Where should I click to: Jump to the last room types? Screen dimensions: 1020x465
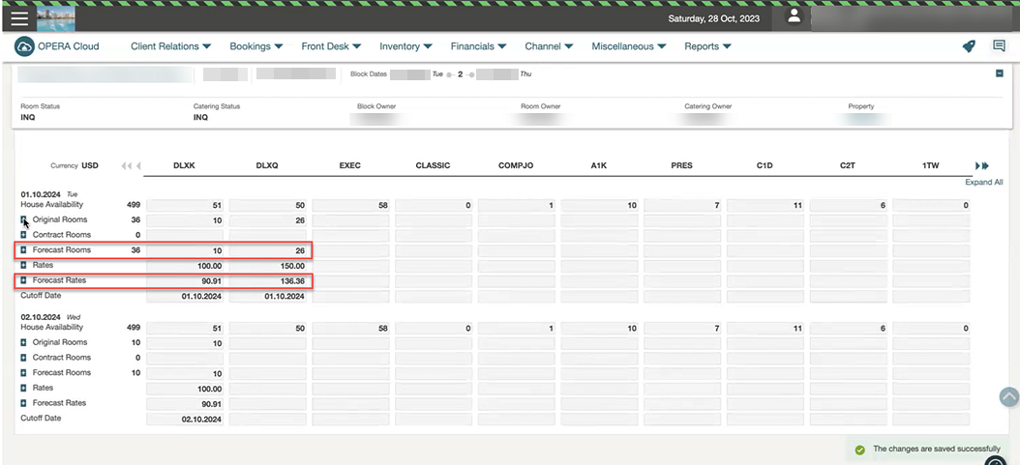(985, 166)
